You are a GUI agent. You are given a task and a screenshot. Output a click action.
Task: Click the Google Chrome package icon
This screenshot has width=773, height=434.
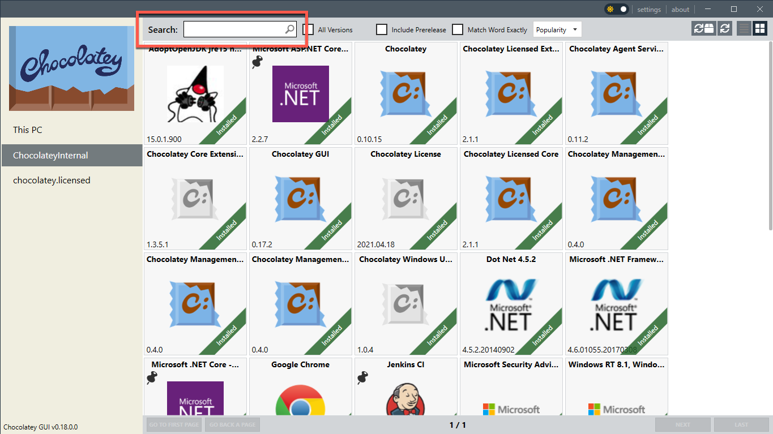(x=300, y=399)
